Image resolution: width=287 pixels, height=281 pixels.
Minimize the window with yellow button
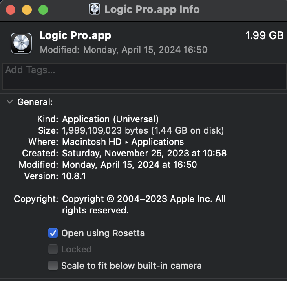tap(27, 10)
